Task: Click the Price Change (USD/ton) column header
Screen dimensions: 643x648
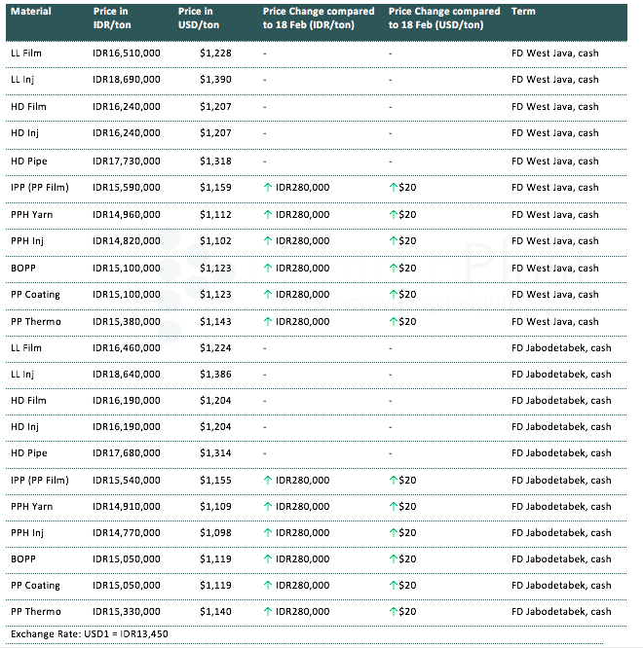Action: [x=443, y=18]
